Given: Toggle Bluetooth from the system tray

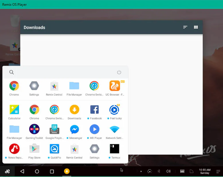Looking at the screenshot, I should (159, 171).
